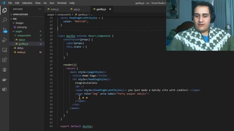Open the Edit menu
Viewport: 234px width, 131px height.
17,3
